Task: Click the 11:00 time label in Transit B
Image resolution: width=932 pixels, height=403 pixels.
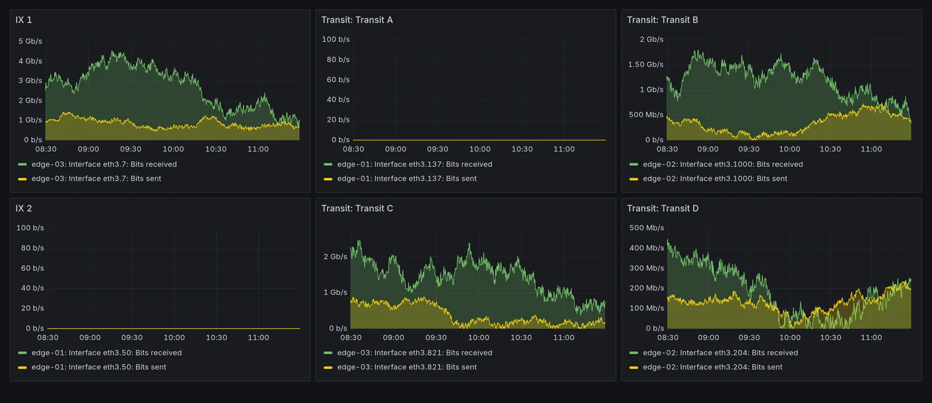Action: (x=871, y=149)
